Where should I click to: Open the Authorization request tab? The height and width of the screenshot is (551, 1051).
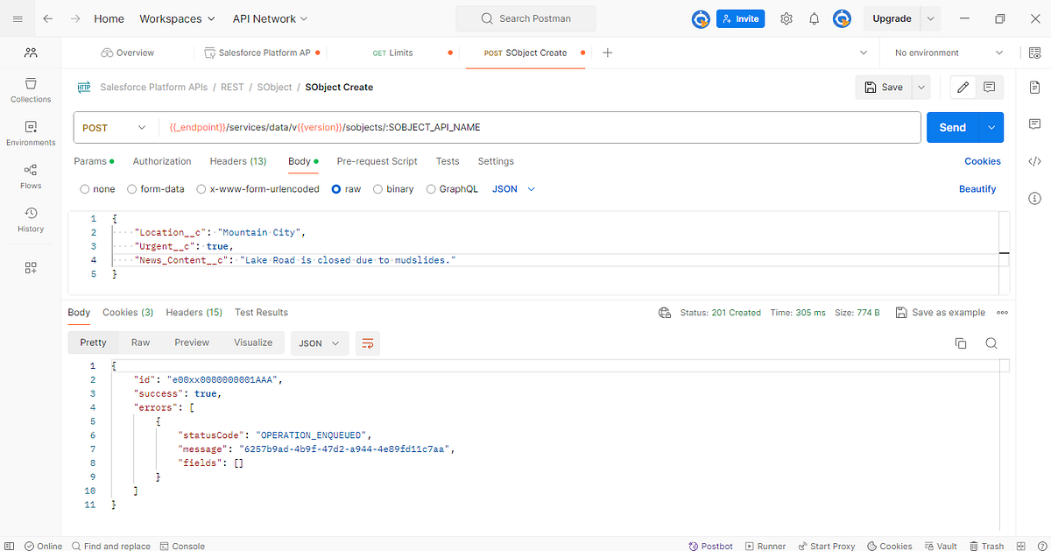[x=162, y=161]
